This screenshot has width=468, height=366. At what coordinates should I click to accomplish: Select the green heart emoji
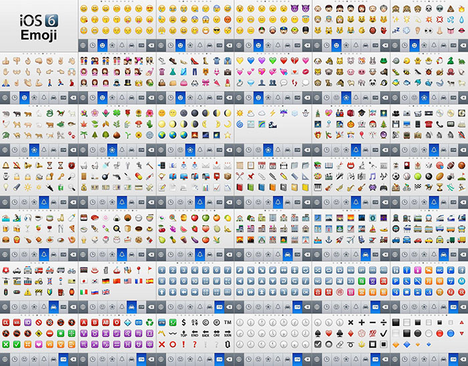point(273,61)
